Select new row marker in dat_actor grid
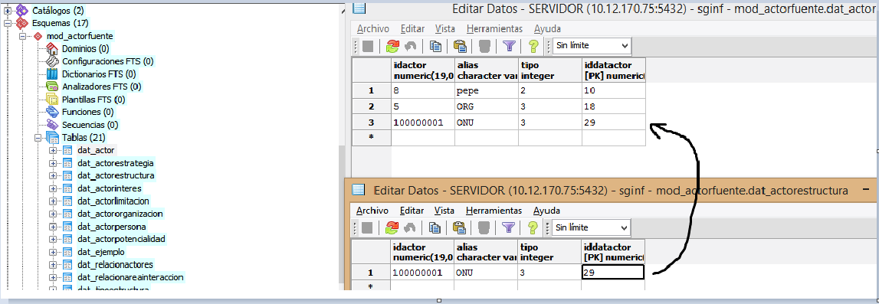Screen dimensions: 879x304 tap(371, 138)
